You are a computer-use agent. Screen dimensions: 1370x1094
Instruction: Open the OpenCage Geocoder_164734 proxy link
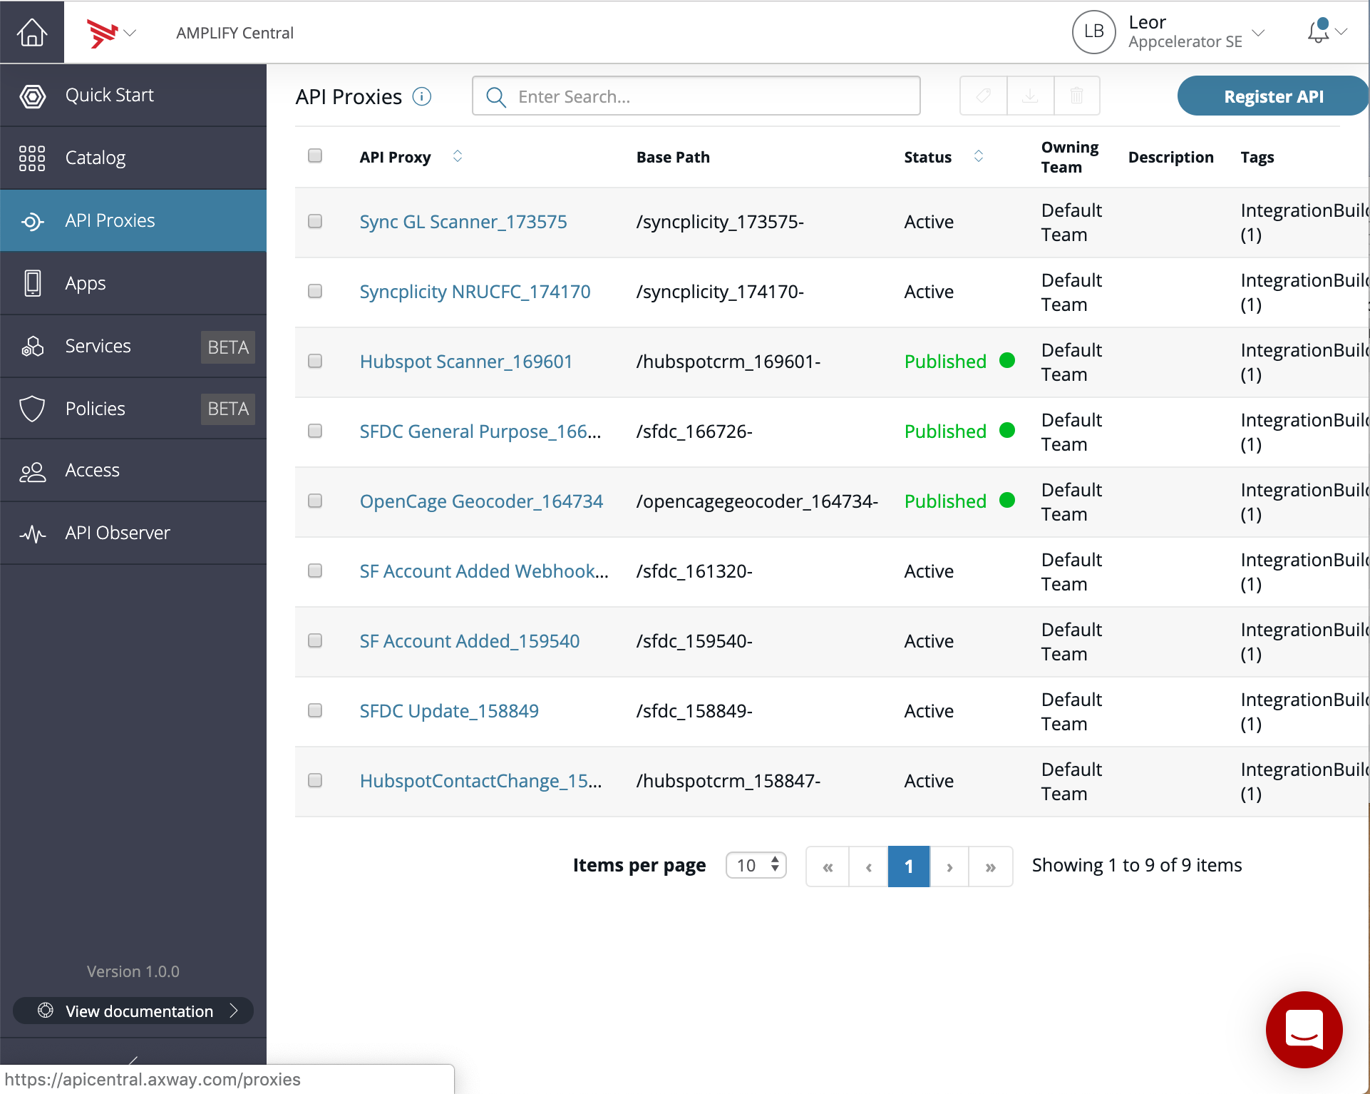481,501
